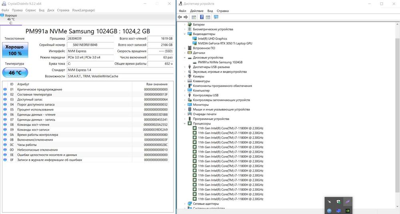Image resolution: width=400 pixels, height=214 pixels.
Task: Click scan for hardware changes monitor icon
Action: [216, 17]
